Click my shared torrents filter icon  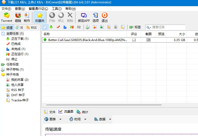[x=95, y=27]
